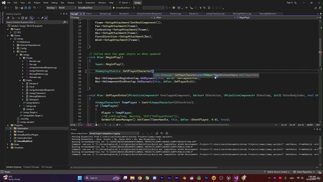
Task: Switch to JumpyCharacter.cpp editor tab
Action: (216, 14)
